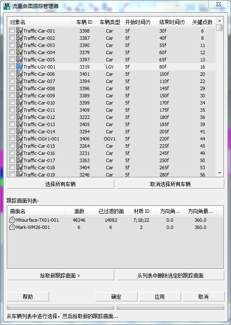Viewport: 231px width, 325px height.
Task: Select the Mark-WM26-001 surface icon
Action: [12, 227]
